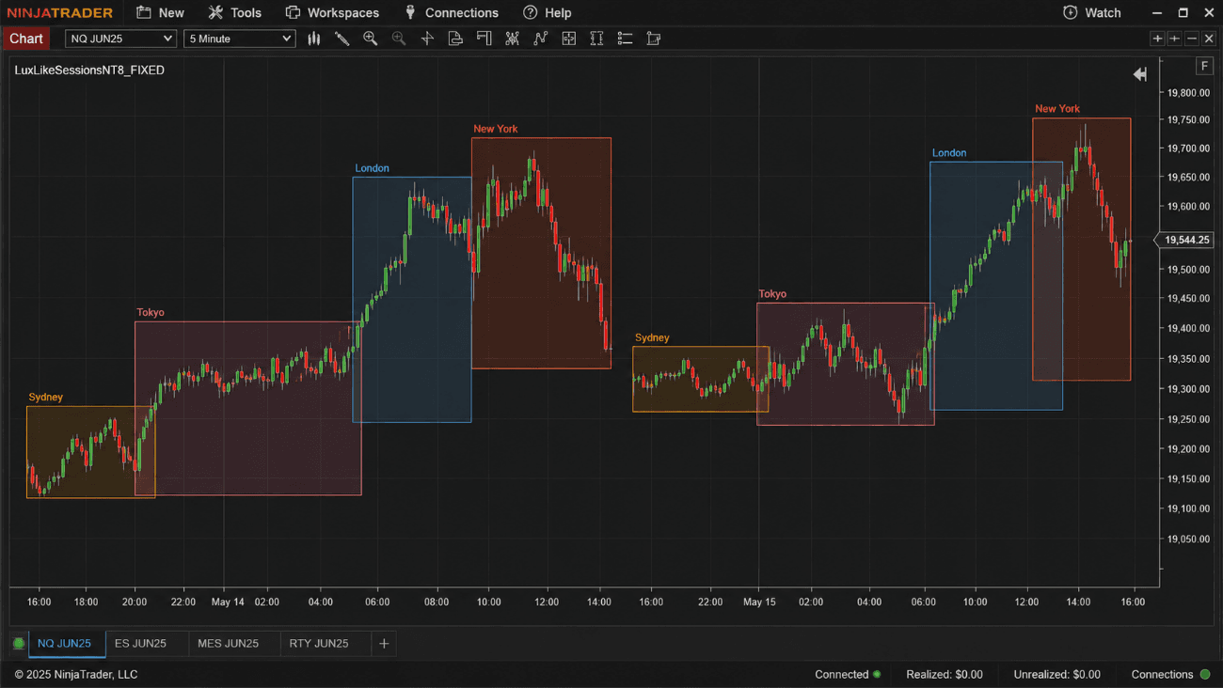Click the Watch button in the title bar
The image size is (1223, 688).
point(1092,12)
